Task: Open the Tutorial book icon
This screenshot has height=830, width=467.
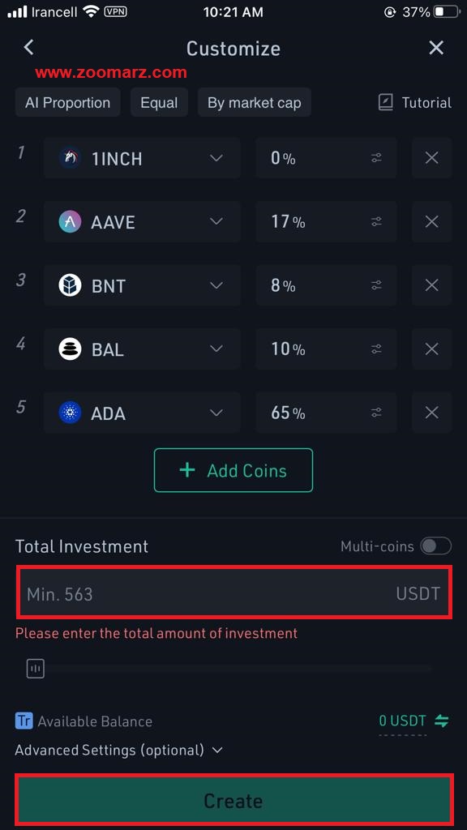Action: (385, 103)
